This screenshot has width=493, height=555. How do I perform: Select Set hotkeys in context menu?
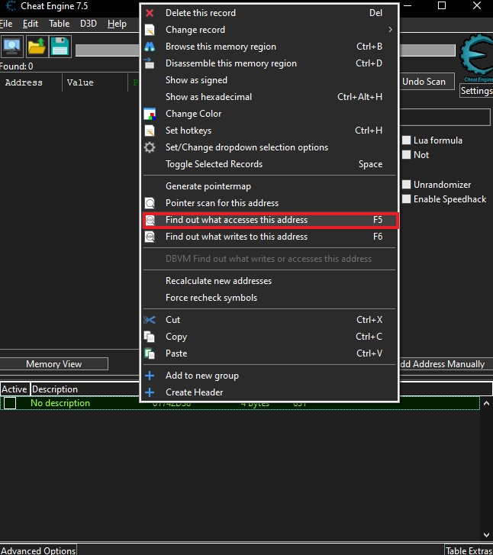click(x=188, y=131)
